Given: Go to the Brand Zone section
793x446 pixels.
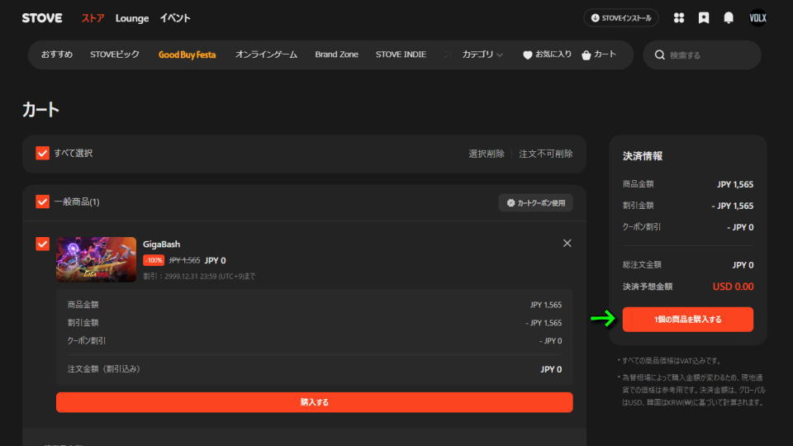Looking at the screenshot, I should point(336,55).
